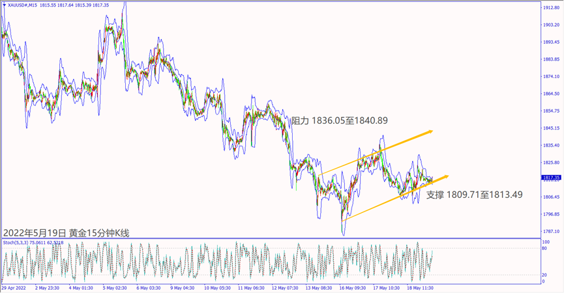The height and width of the screenshot is (293, 564).
Task: Click the triangle icon before XAUUSD#,M15
Action: click(3, 5)
